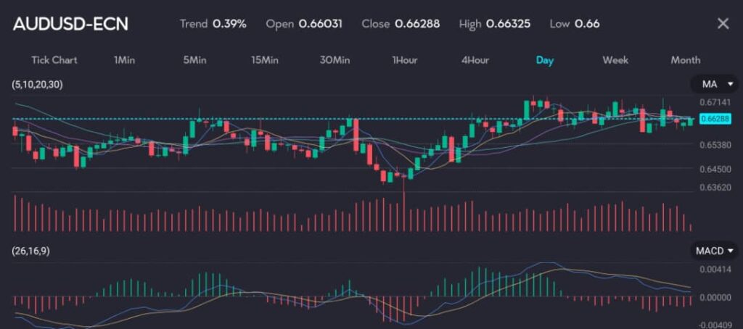The height and width of the screenshot is (329, 743).
Task: Switch to the Tick Chart view
Action: click(54, 60)
